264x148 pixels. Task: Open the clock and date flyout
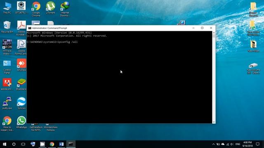point(247,144)
